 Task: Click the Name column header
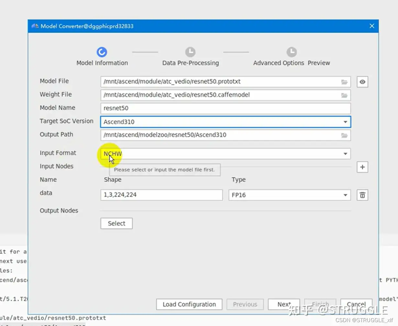click(x=48, y=180)
